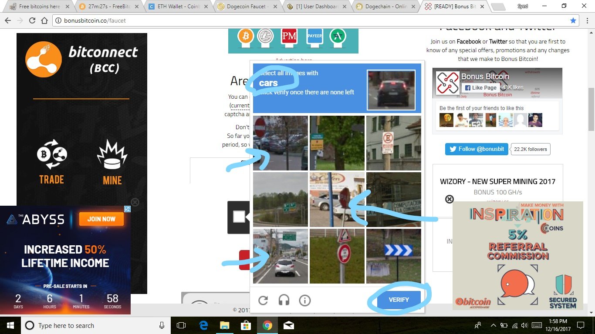The image size is (595, 334).
Task: Open Task View from taskbar
Action: click(181, 325)
